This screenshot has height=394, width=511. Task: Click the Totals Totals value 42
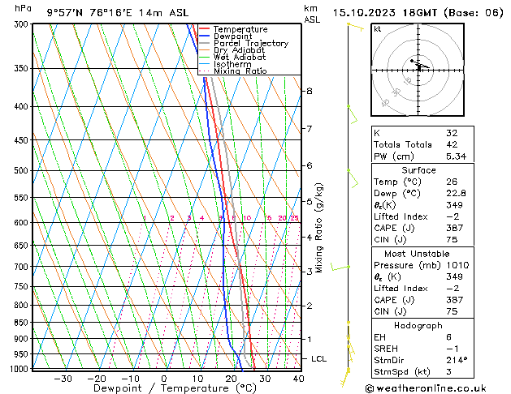(x=452, y=144)
